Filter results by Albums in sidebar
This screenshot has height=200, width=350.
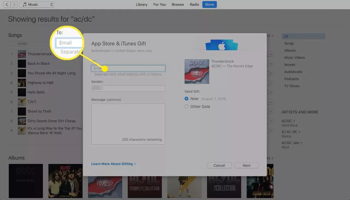point(290,50)
